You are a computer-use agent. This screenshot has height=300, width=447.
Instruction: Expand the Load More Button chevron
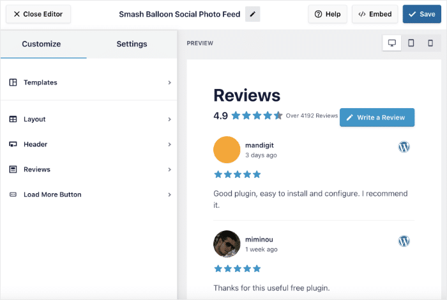(x=170, y=194)
